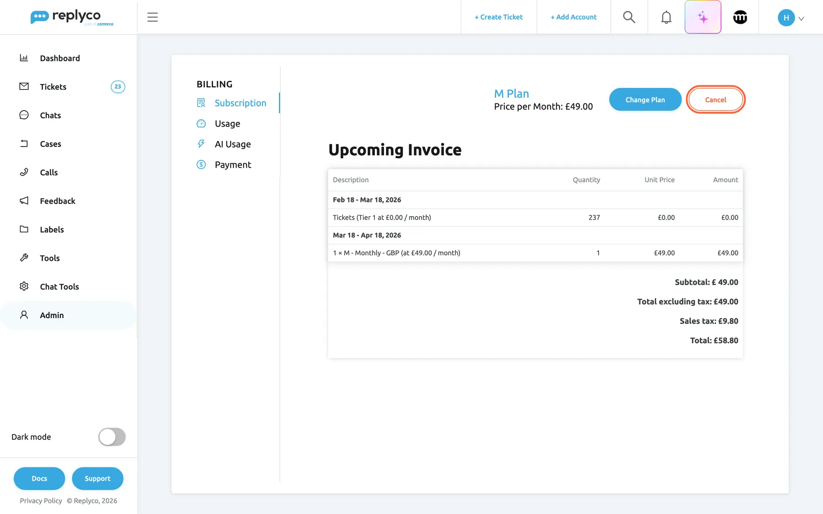The width and height of the screenshot is (823, 514).
Task: Click "1 × M - Monthly - GBP" row description
Action: coord(396,253)
